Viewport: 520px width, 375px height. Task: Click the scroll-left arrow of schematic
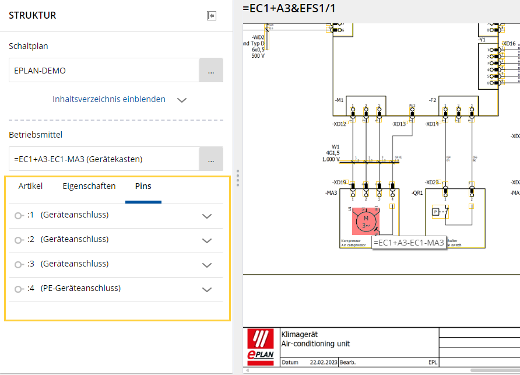pos(247,370)
